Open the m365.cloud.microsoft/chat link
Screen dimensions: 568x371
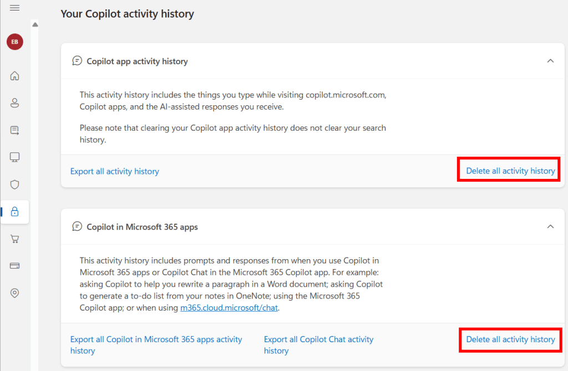(229, 308)
